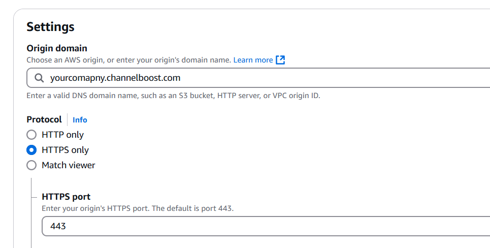Click the Origin domain field label
Viewport: 490px width, 248px height.
click(x=57, y=48)
